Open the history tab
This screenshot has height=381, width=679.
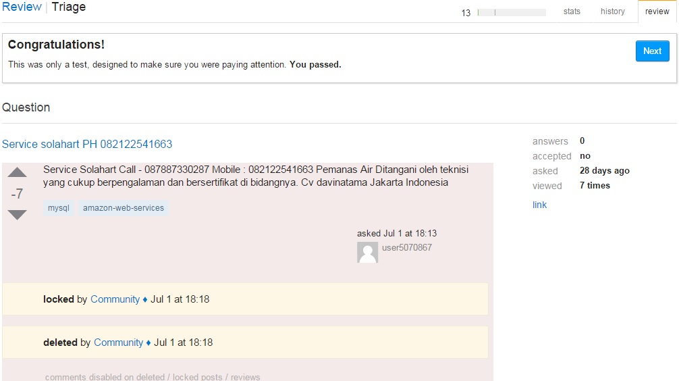[x=612, y=11]
